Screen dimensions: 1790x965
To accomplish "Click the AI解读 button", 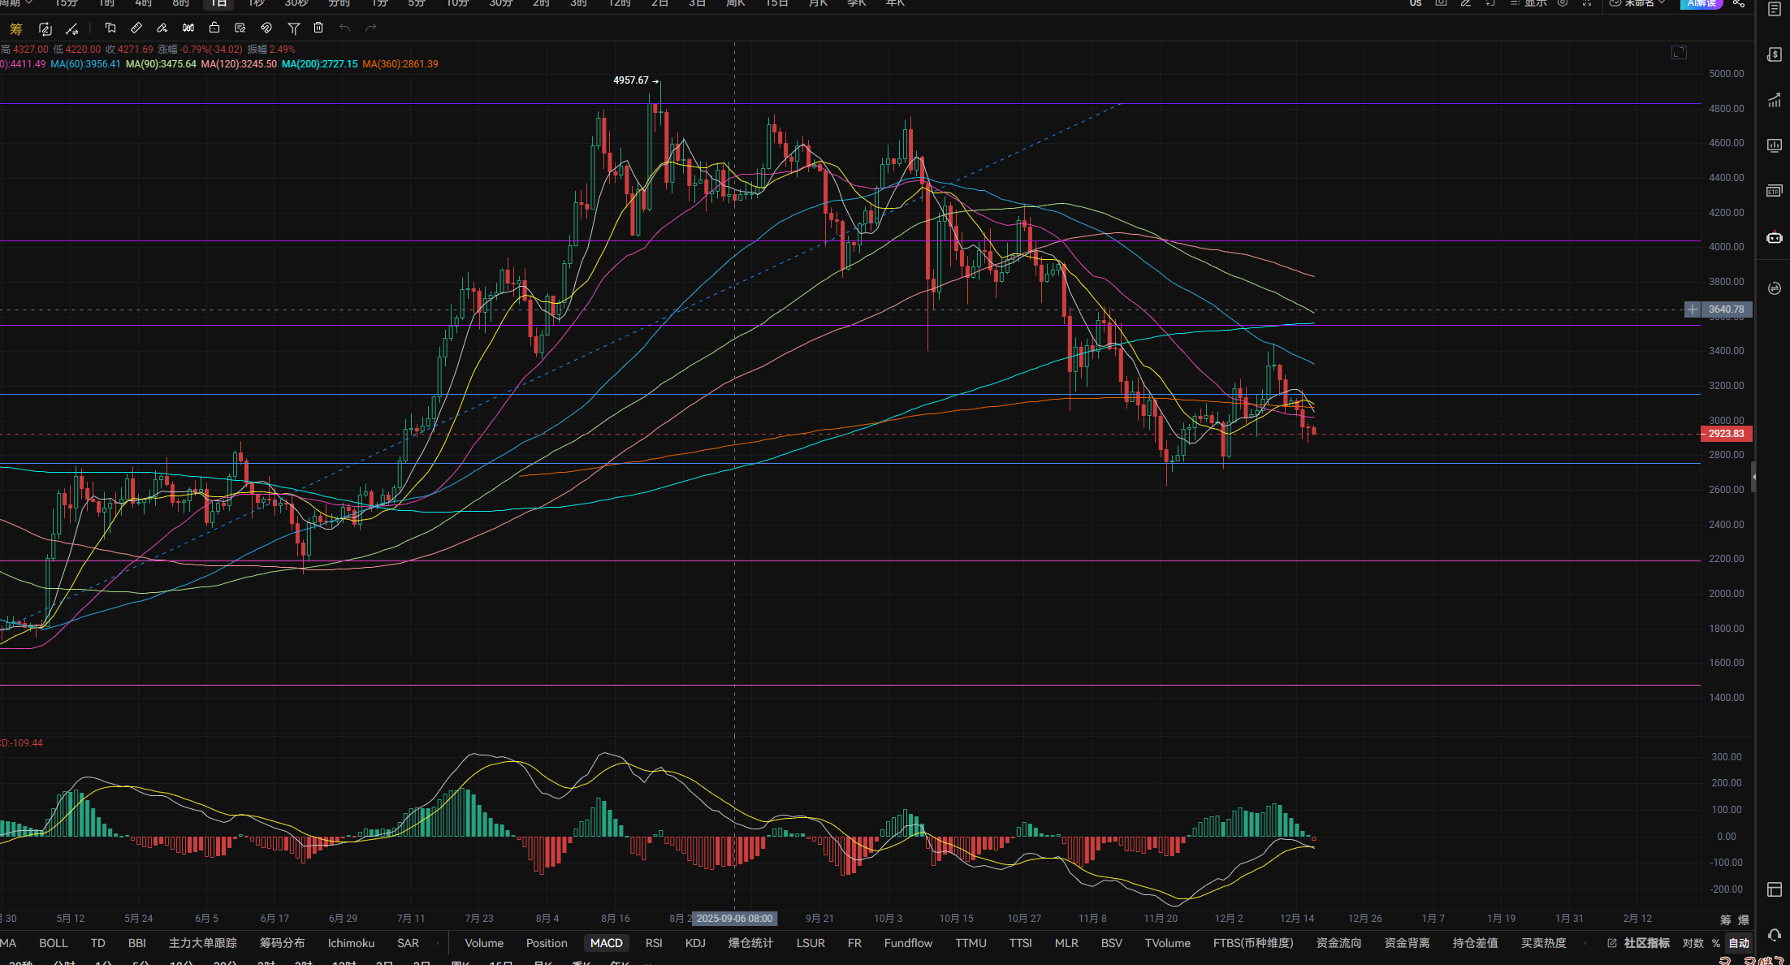I will (x=1701, y=3).
